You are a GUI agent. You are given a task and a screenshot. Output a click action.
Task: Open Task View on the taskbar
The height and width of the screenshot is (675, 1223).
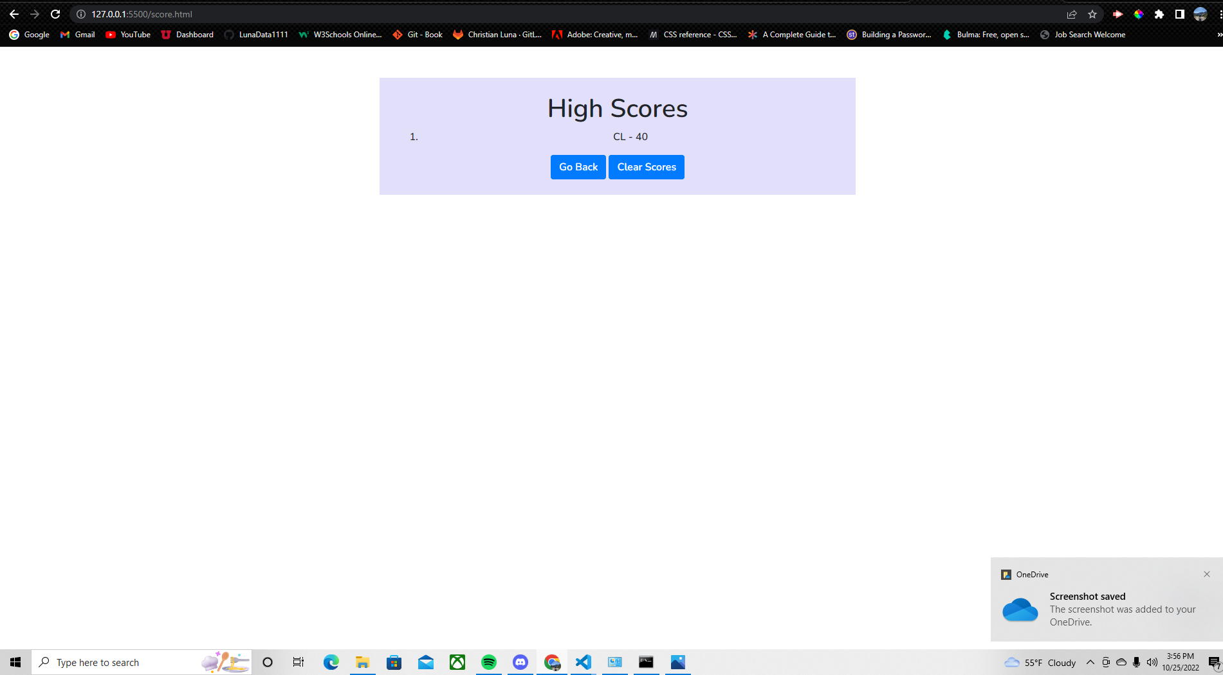click(x=298, y=662)
